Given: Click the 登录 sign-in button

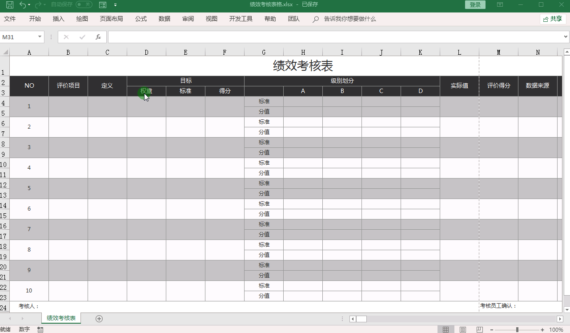Looking at the screenshot, I should point(475,4).
